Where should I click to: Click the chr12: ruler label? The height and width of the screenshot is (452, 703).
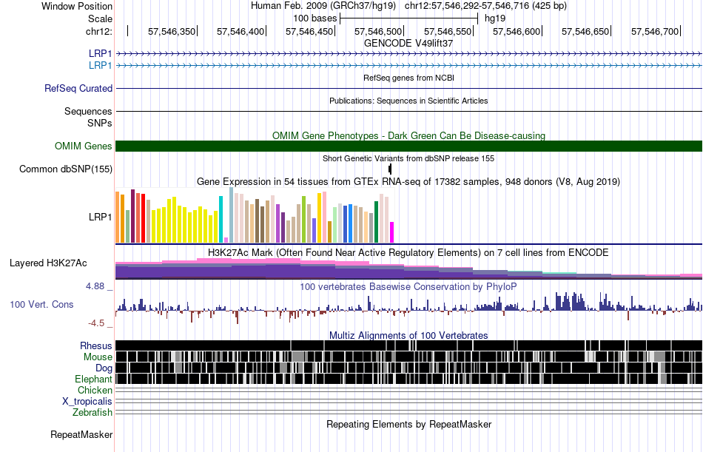tap(99, 31)
